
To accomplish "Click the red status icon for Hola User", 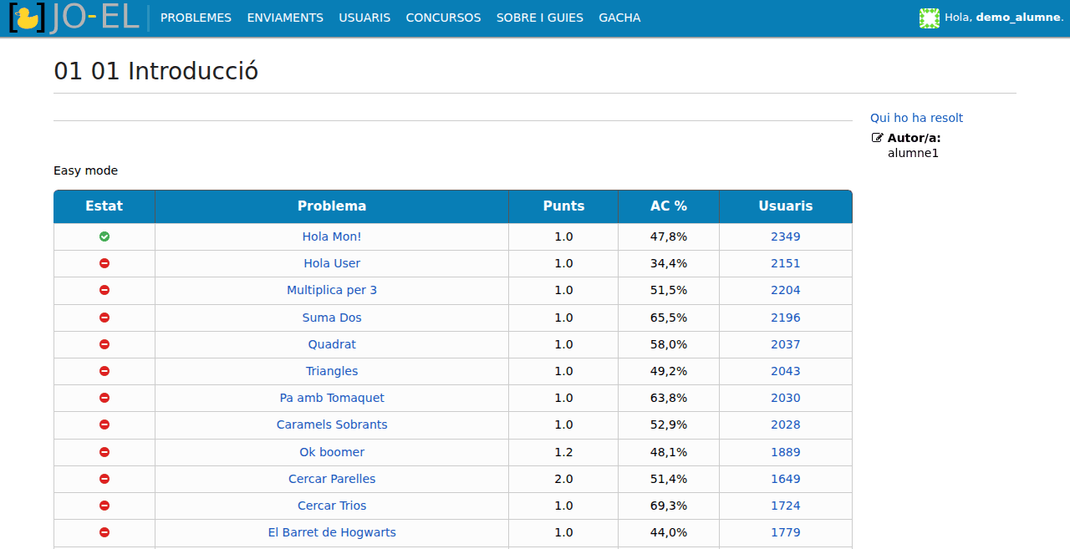I will tap(104, 263).
